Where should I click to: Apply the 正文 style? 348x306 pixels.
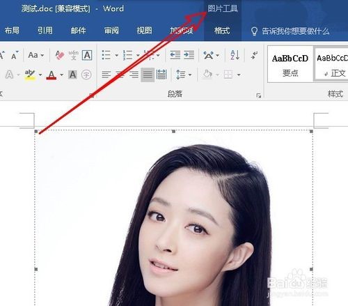coord(331,65)
